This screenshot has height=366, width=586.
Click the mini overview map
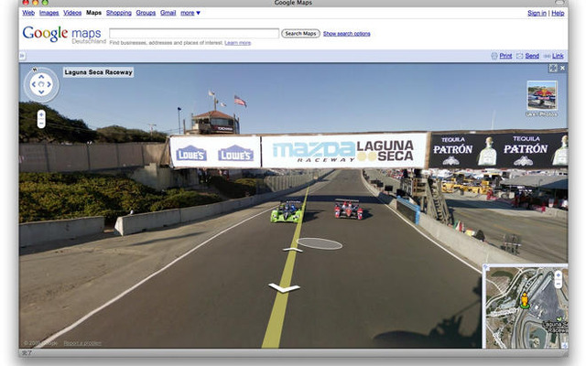[526, 307]
